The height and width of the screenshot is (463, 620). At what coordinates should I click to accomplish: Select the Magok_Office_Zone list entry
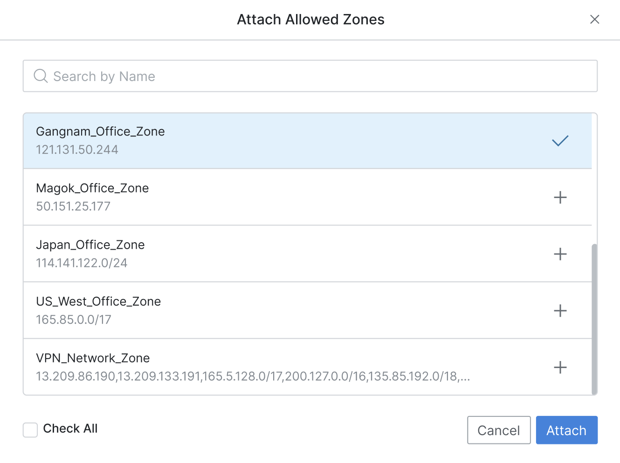coord(308,197)
